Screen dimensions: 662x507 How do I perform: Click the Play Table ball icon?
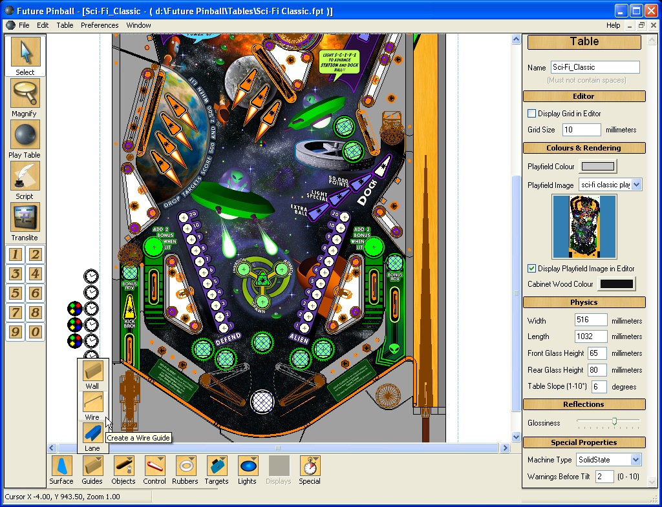(25, 135)
